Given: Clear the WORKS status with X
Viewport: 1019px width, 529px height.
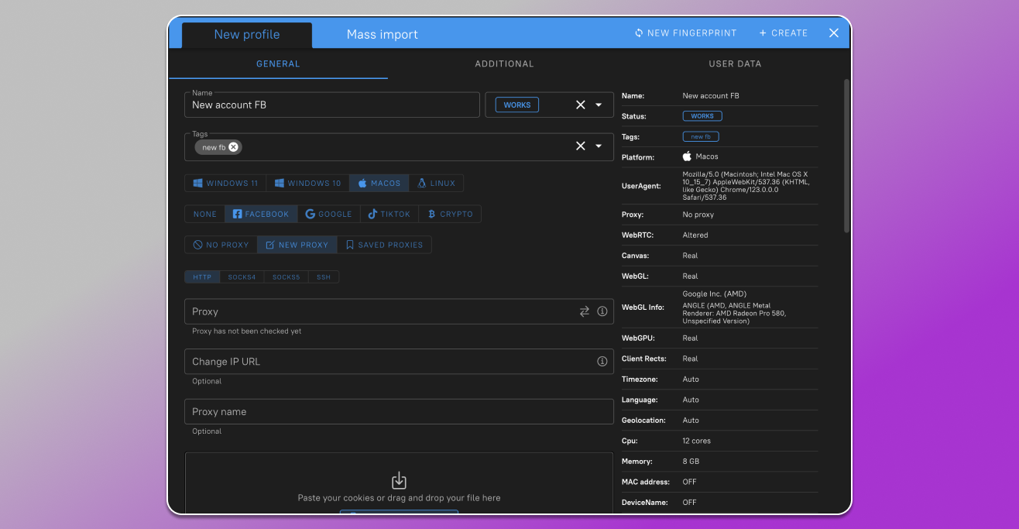Looking at the screenshot, I should (x=580, y=105).
